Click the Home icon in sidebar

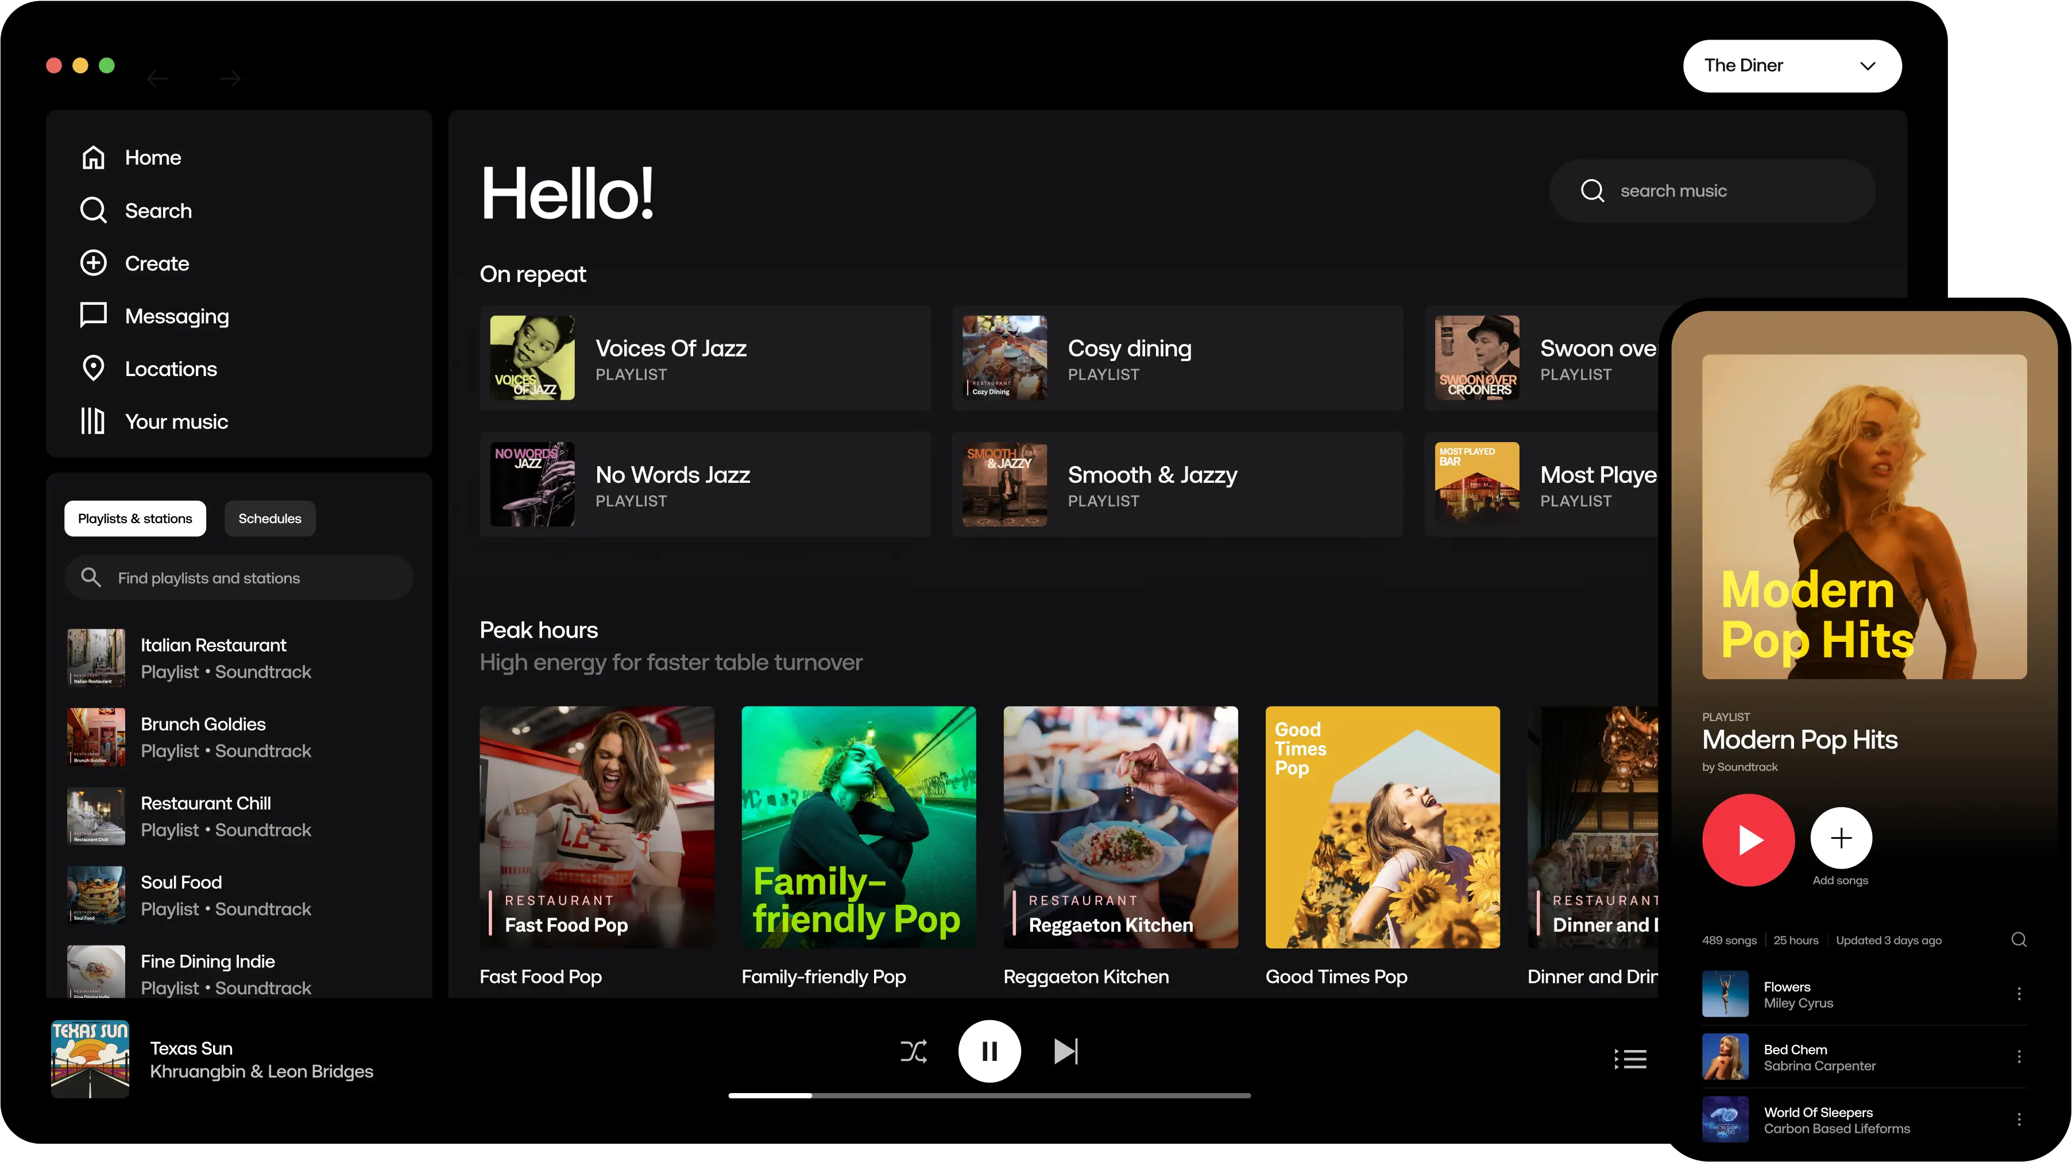93,158
